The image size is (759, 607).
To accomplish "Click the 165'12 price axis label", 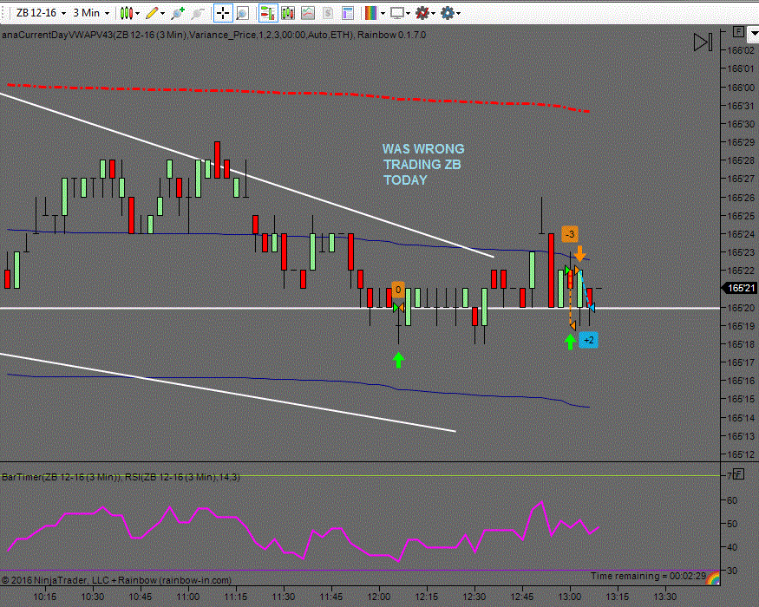I will [x=741, y=454].
